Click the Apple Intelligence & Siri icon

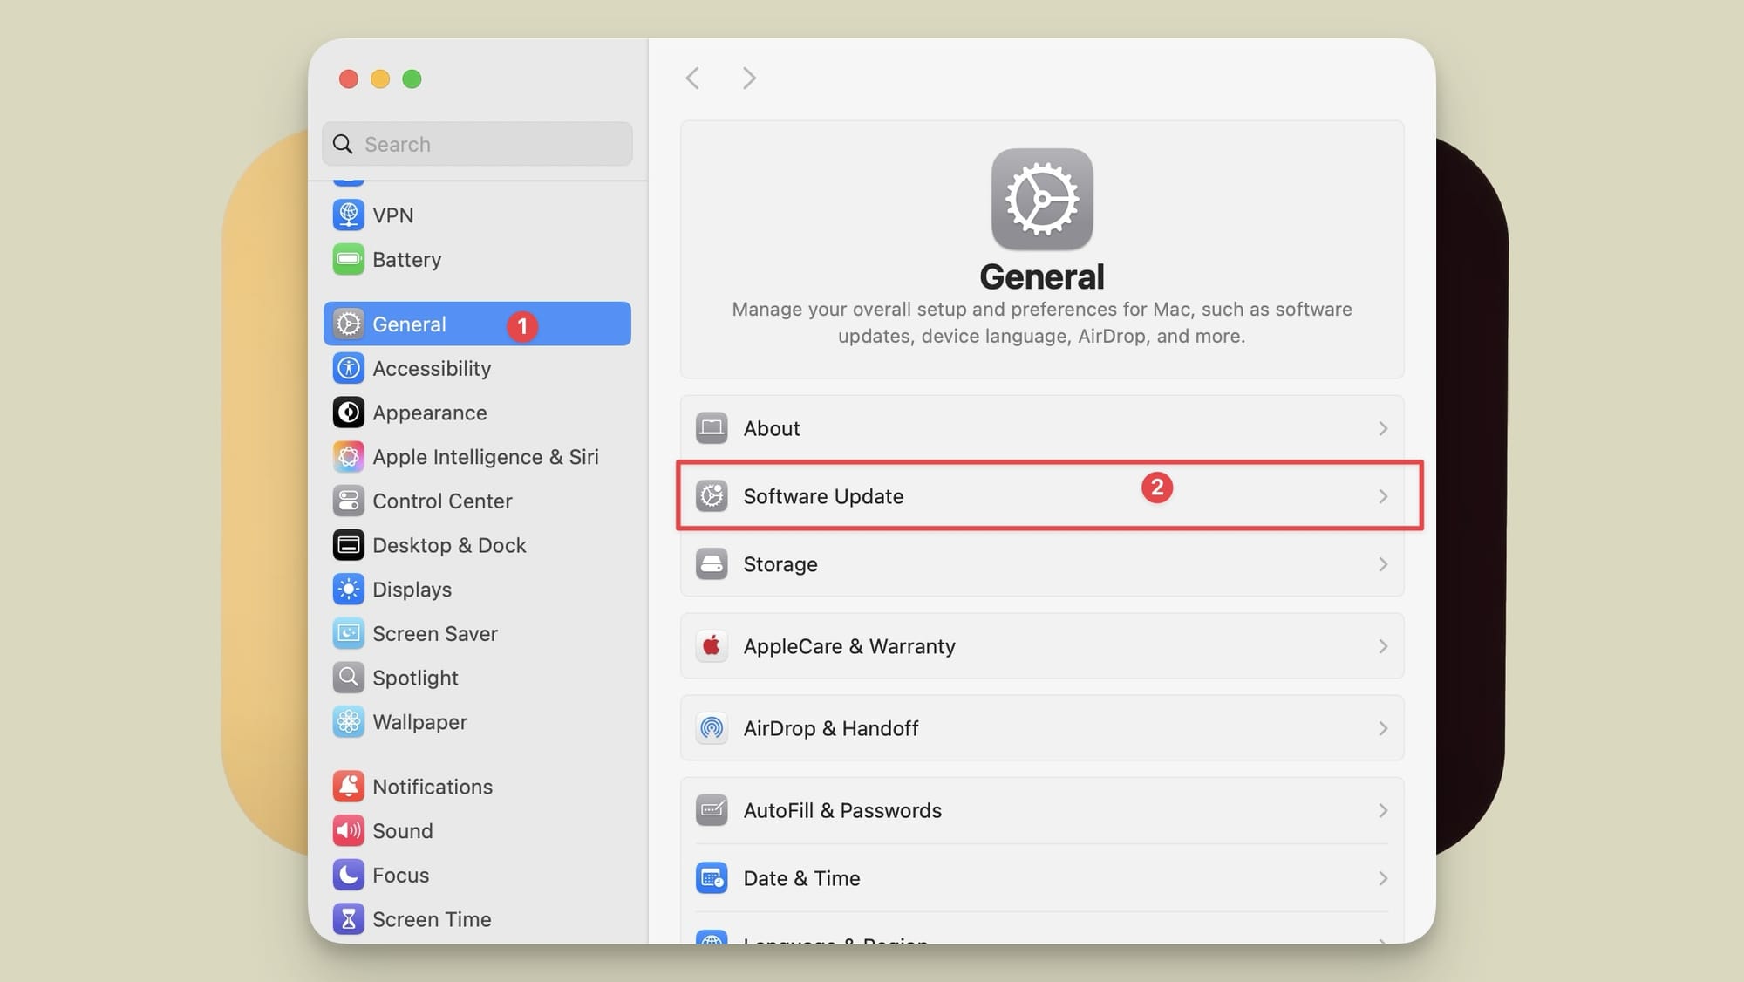(x=348, y=456)
